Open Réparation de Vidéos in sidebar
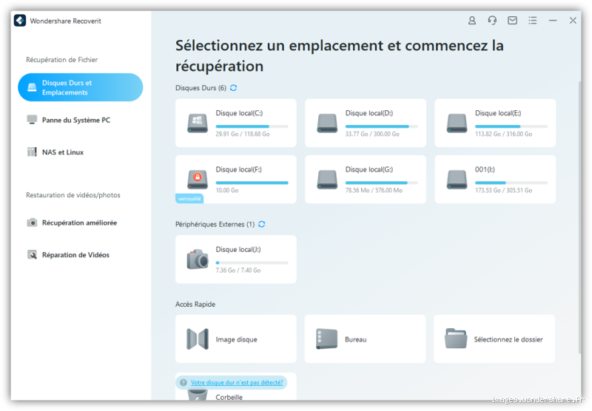The image size is (592, 411). click(x=75, y=255)
